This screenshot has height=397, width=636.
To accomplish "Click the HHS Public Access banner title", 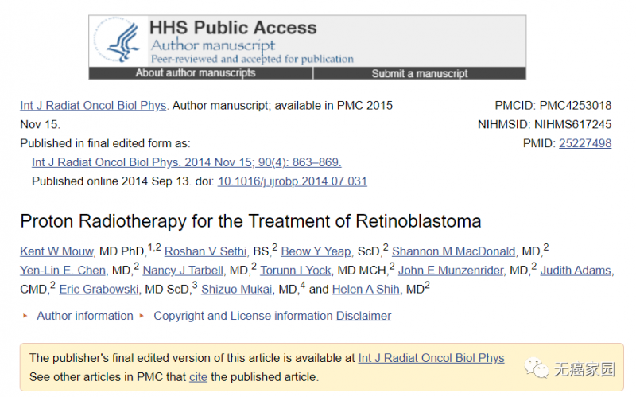I will (x=234, y=28).
